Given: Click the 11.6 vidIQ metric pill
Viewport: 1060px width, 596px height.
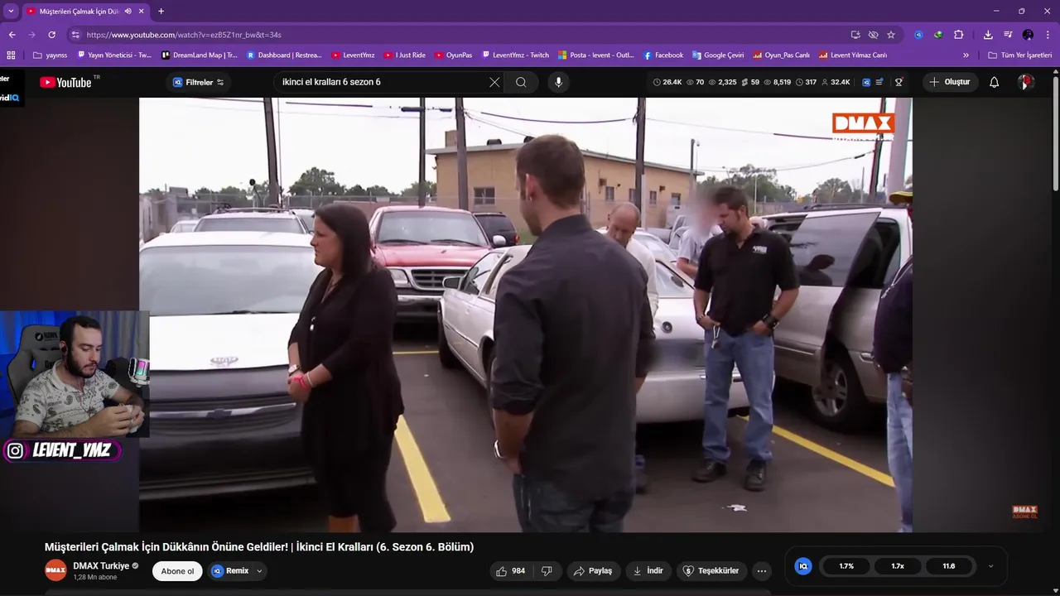Looking at the screenshot, I should point(949,566).
